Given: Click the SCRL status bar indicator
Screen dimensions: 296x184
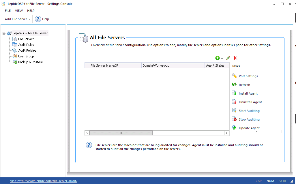Looking at the screenshot, I should point(283,181).
